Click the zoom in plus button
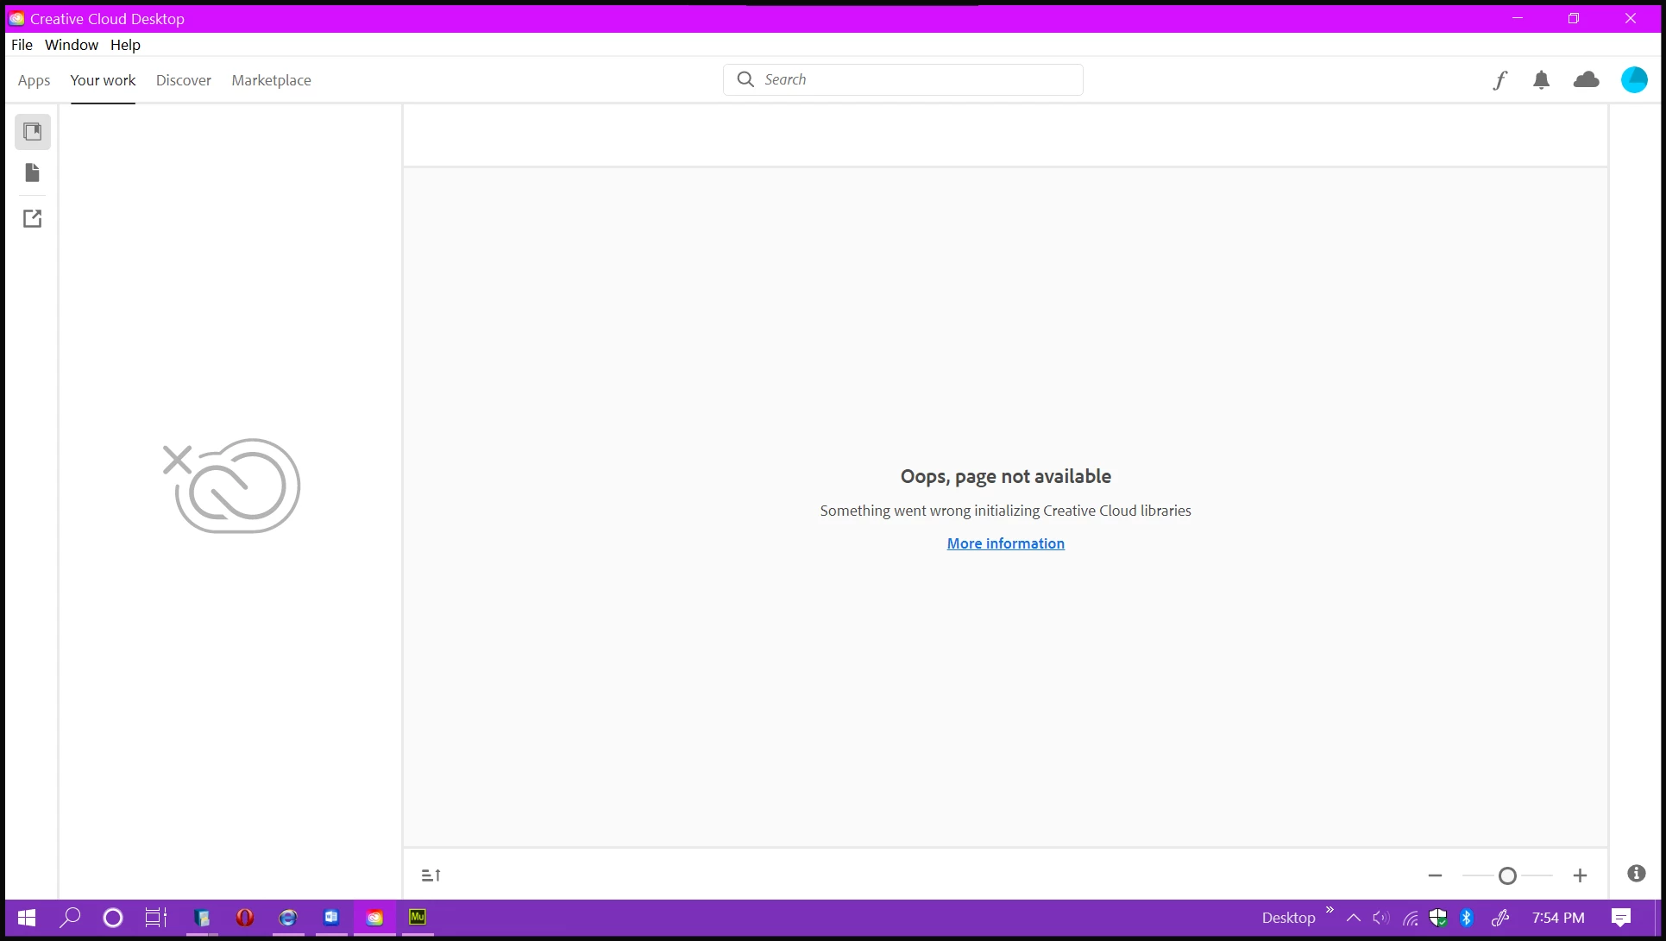 click(x=1580, y=875)
